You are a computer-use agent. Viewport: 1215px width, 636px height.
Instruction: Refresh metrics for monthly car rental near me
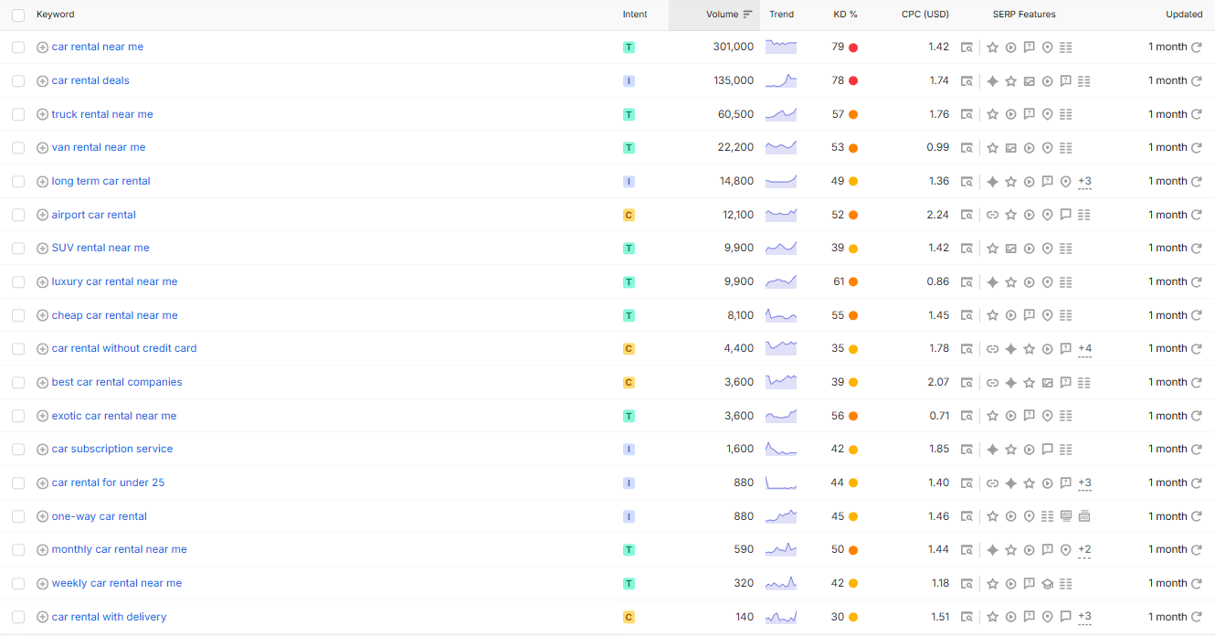pos(1196,550)
